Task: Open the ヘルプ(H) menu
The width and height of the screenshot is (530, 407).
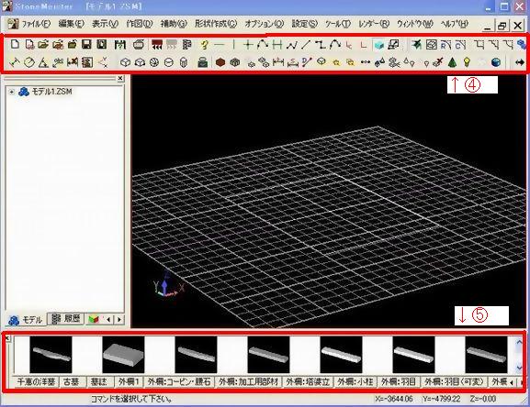Action: click(455, 24)
